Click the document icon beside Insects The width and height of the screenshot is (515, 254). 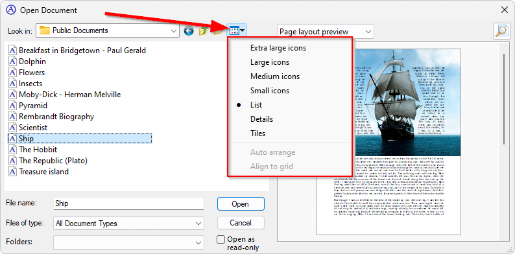(12, 84)
